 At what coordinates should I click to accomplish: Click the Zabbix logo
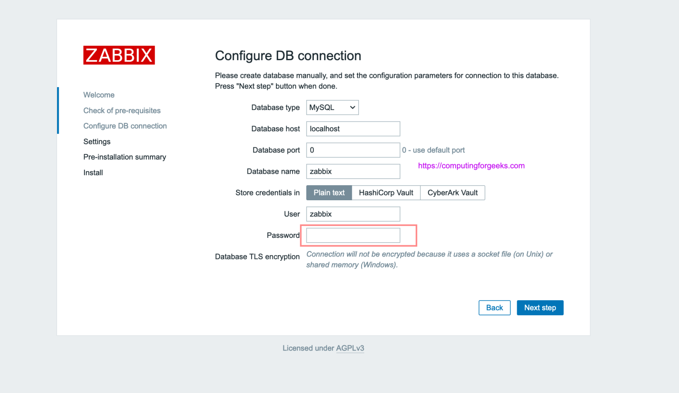(x=118, y=55)
